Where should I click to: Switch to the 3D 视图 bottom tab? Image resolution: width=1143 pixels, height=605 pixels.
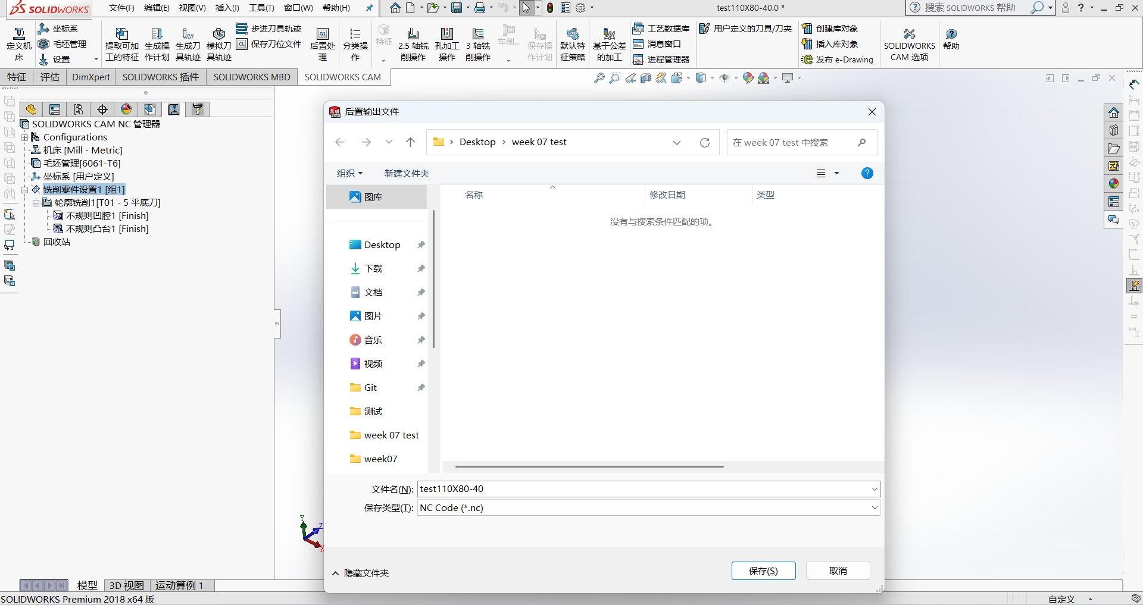coord(127,585)
